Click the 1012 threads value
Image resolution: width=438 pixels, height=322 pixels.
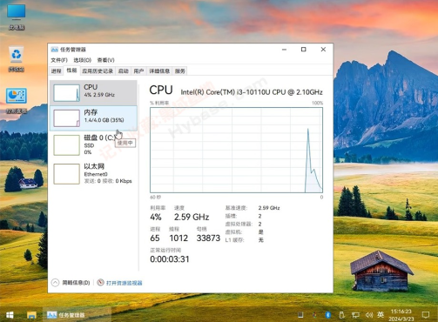pos(179,238)
